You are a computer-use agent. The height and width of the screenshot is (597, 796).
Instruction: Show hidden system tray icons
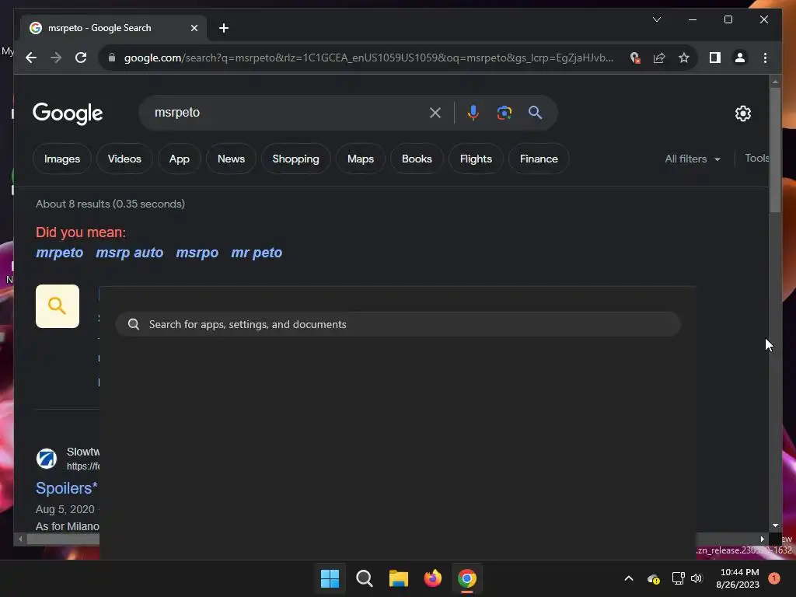(x=628, y=578)
